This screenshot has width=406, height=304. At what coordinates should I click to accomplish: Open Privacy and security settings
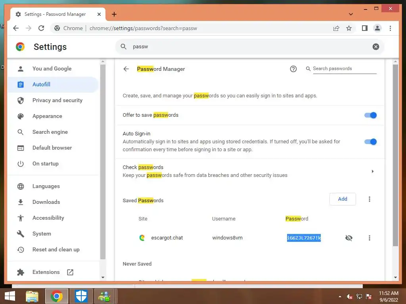coord(53,100)
